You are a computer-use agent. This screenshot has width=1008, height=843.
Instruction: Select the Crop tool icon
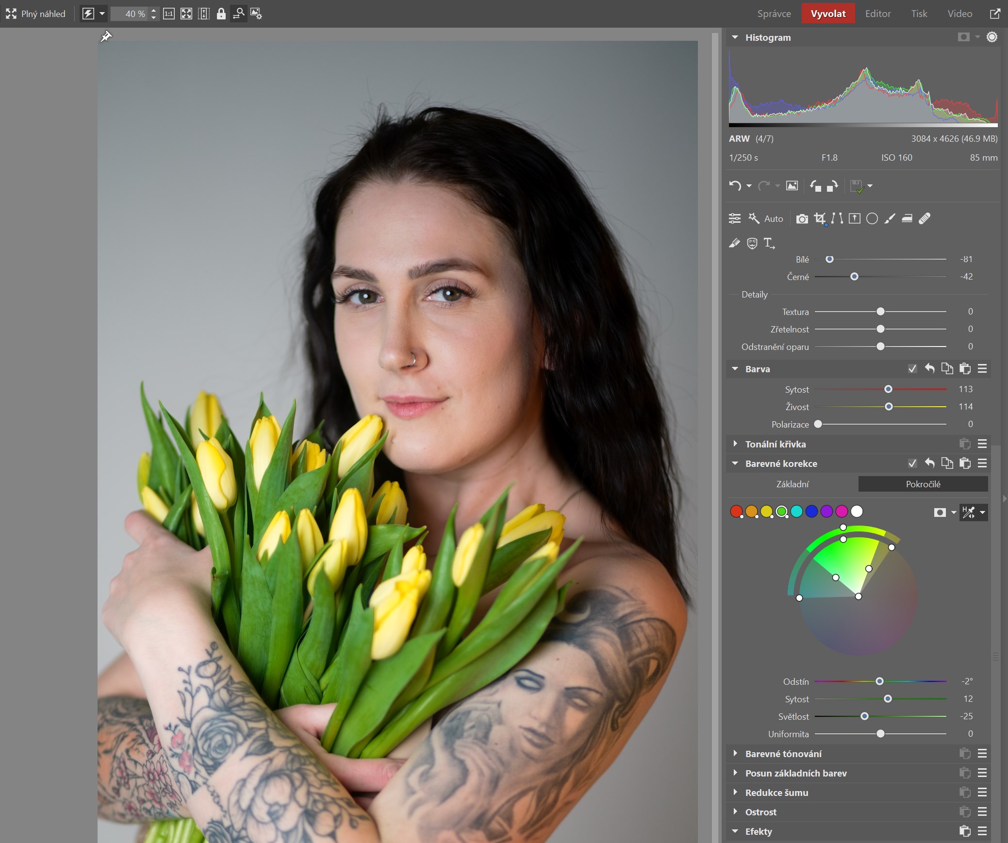(820, 218)
